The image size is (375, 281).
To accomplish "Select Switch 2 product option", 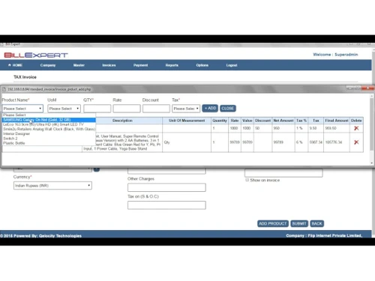I will coord(49,139).
